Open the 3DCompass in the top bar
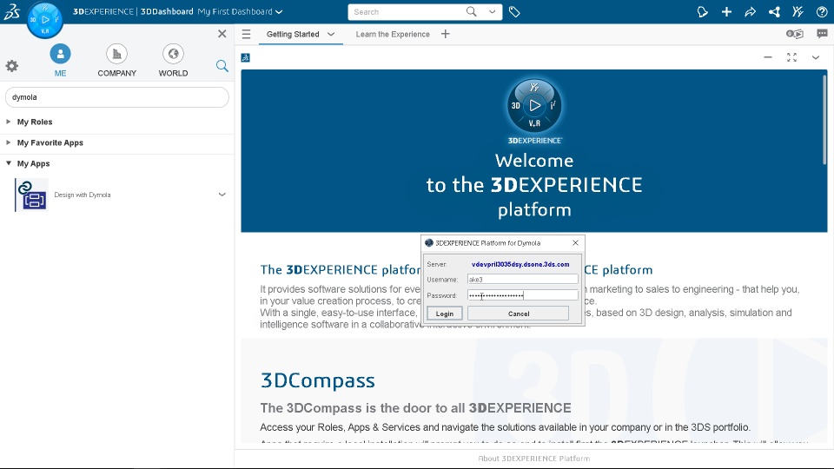 pos(44,20)
